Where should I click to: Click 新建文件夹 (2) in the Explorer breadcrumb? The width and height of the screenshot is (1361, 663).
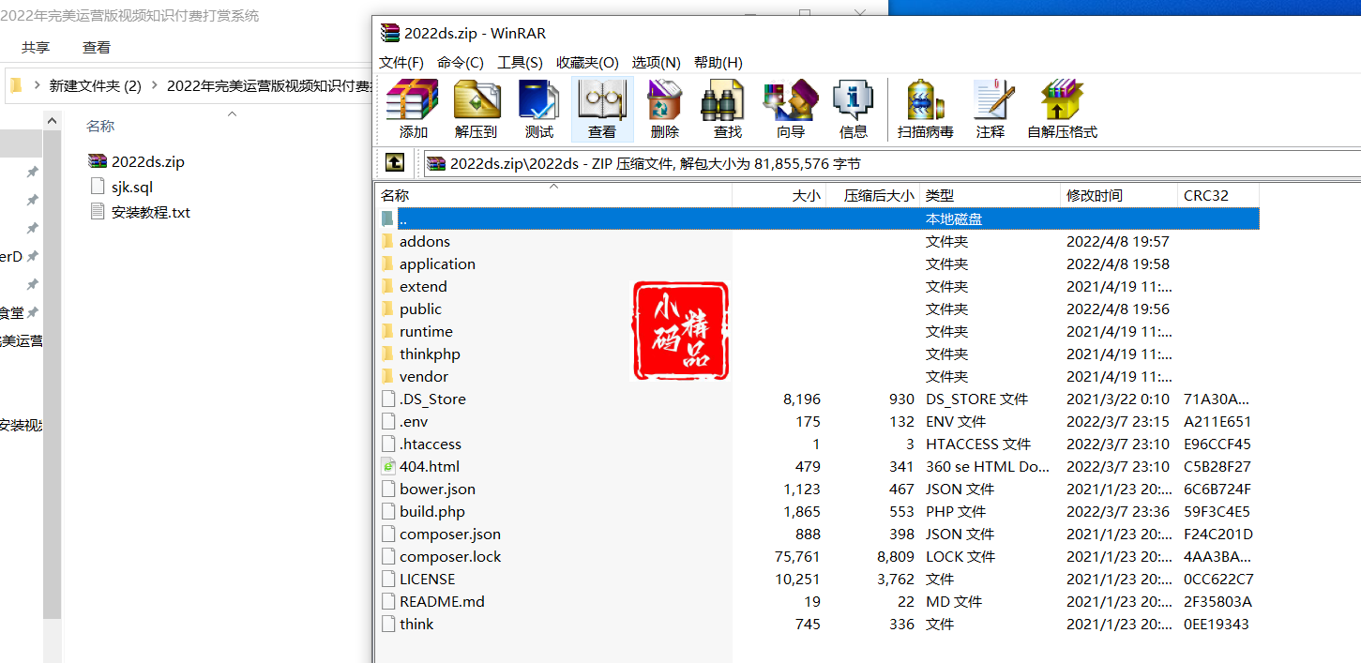tap(95, 85)
